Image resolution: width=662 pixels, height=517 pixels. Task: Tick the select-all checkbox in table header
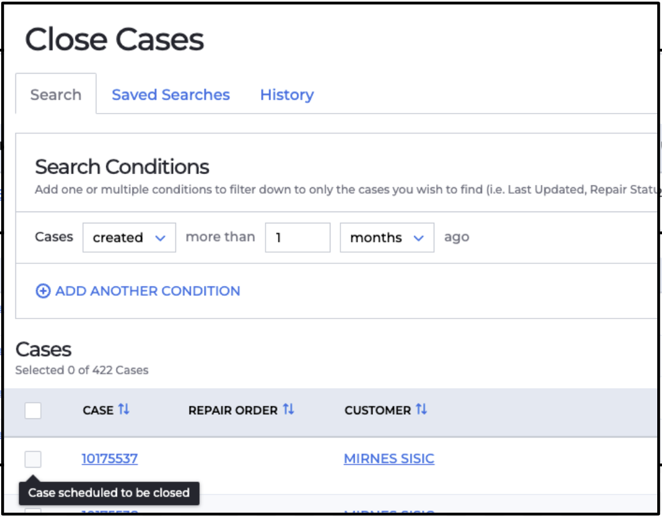point(33,410)
